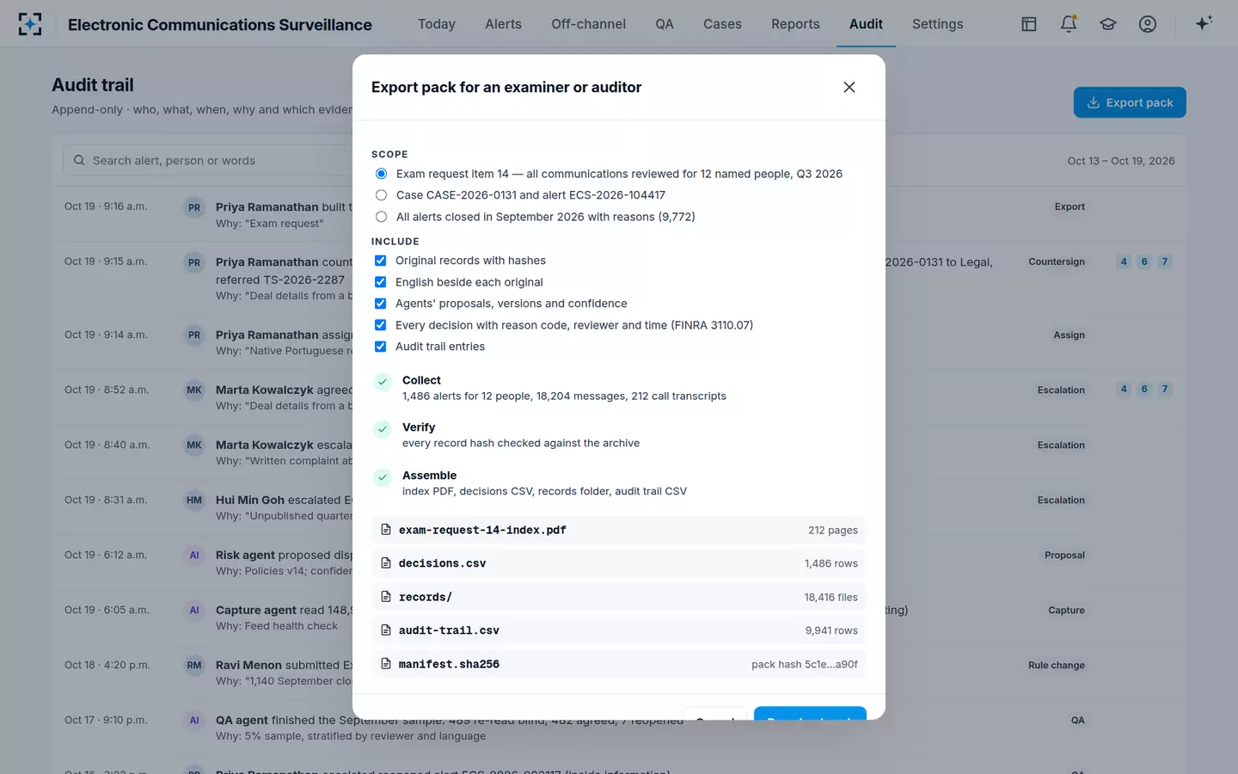Click PR avatar on 9:16 a.m. entry
Image resolution: width=1238 pixels, height=774 pixels.
tap(194, 207)
